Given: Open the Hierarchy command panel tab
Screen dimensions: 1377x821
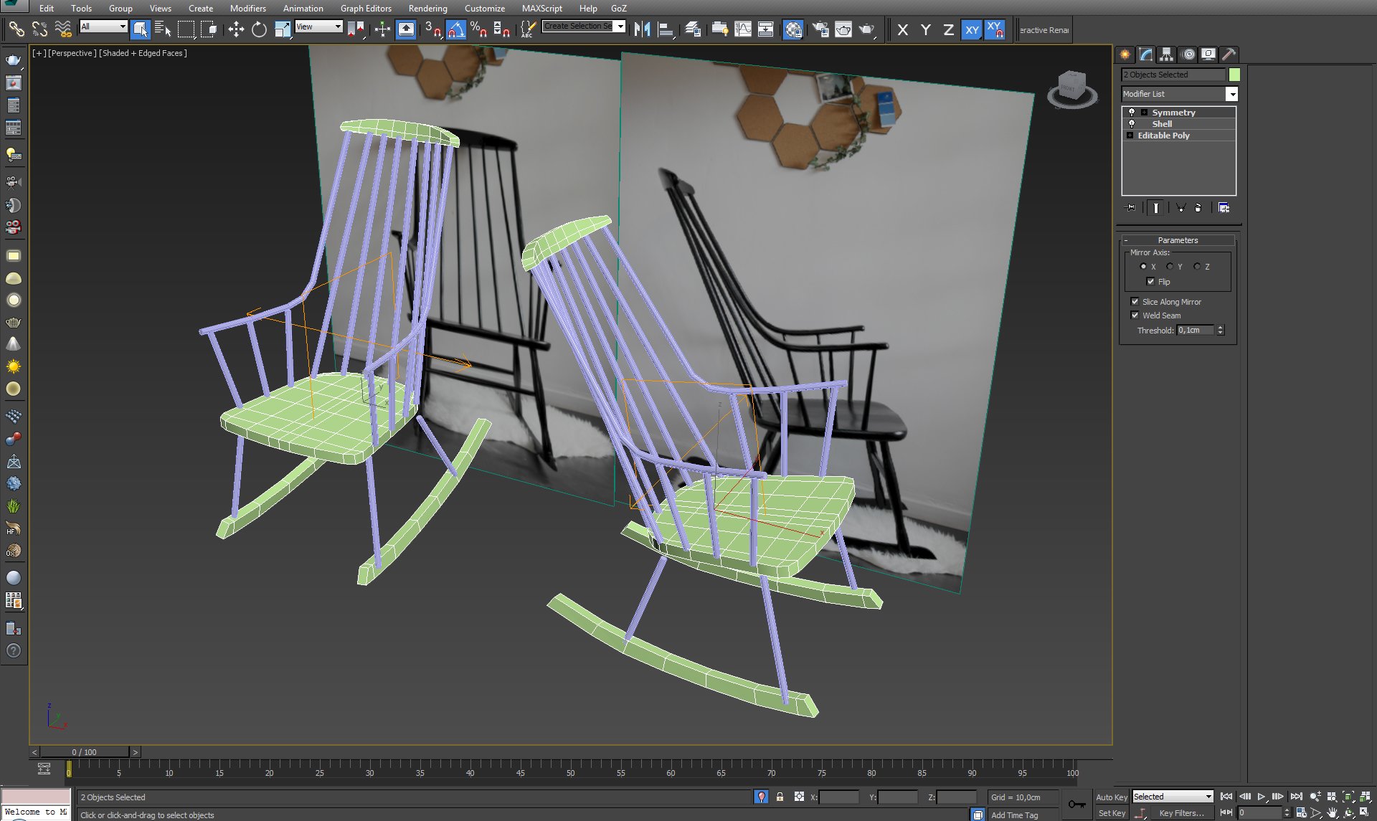Looking at the screenshot, I should [1166, 54].
